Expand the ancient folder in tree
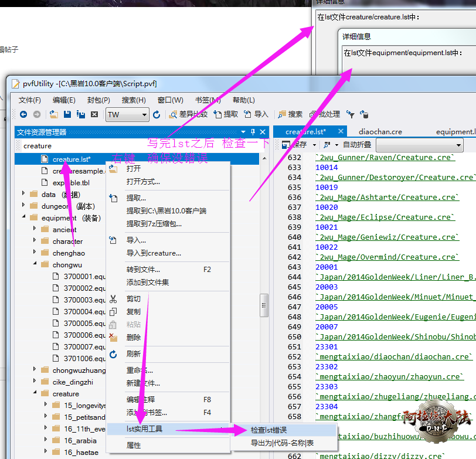 tap(34, 230)
